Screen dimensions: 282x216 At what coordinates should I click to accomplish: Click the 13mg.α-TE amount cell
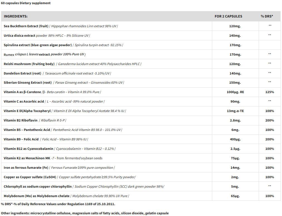click(235, 111)
